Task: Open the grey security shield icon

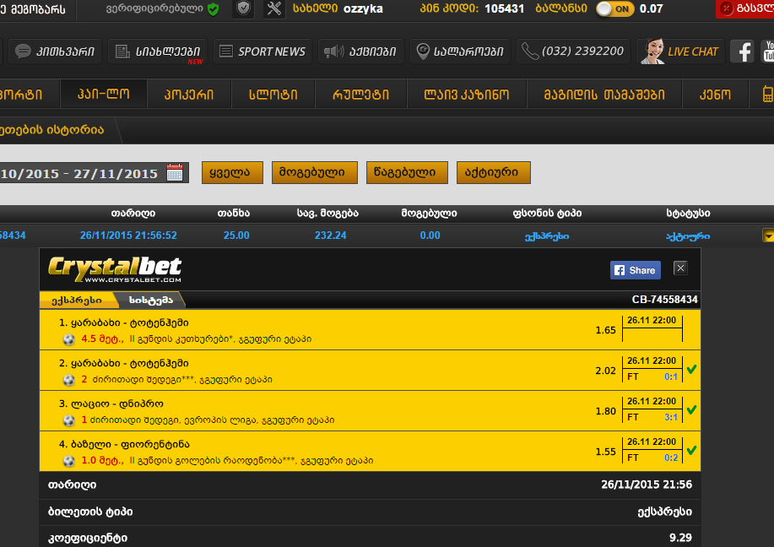Action: click(x=243, y=8)
